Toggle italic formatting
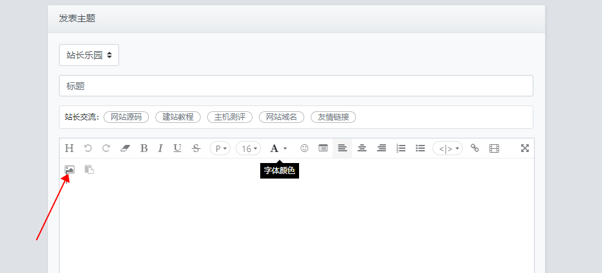The image size is (602, 273). [161, 148]
